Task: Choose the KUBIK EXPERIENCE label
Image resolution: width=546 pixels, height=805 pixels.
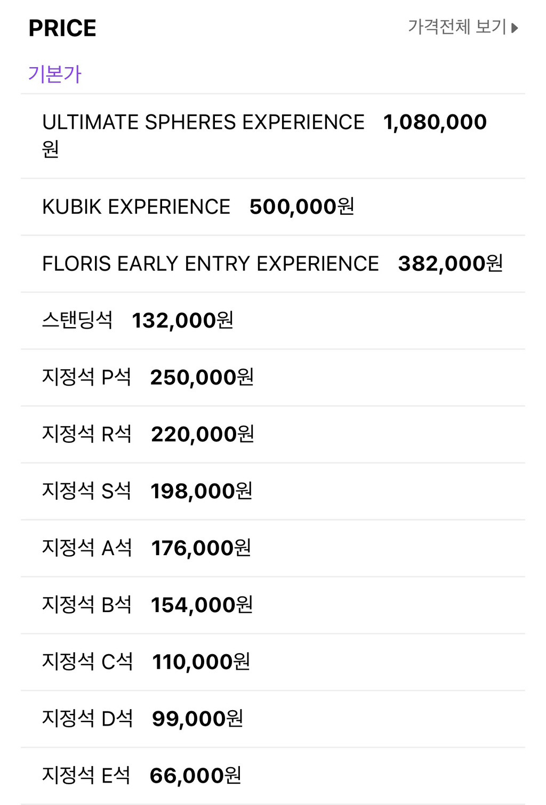Action: point(136,207)
